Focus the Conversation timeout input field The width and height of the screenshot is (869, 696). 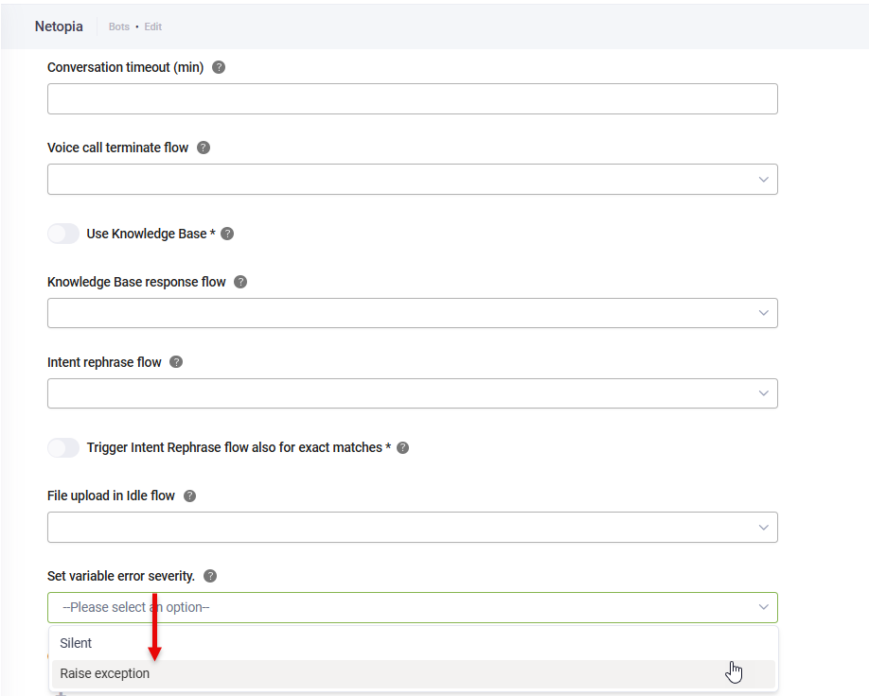[412, 99]
